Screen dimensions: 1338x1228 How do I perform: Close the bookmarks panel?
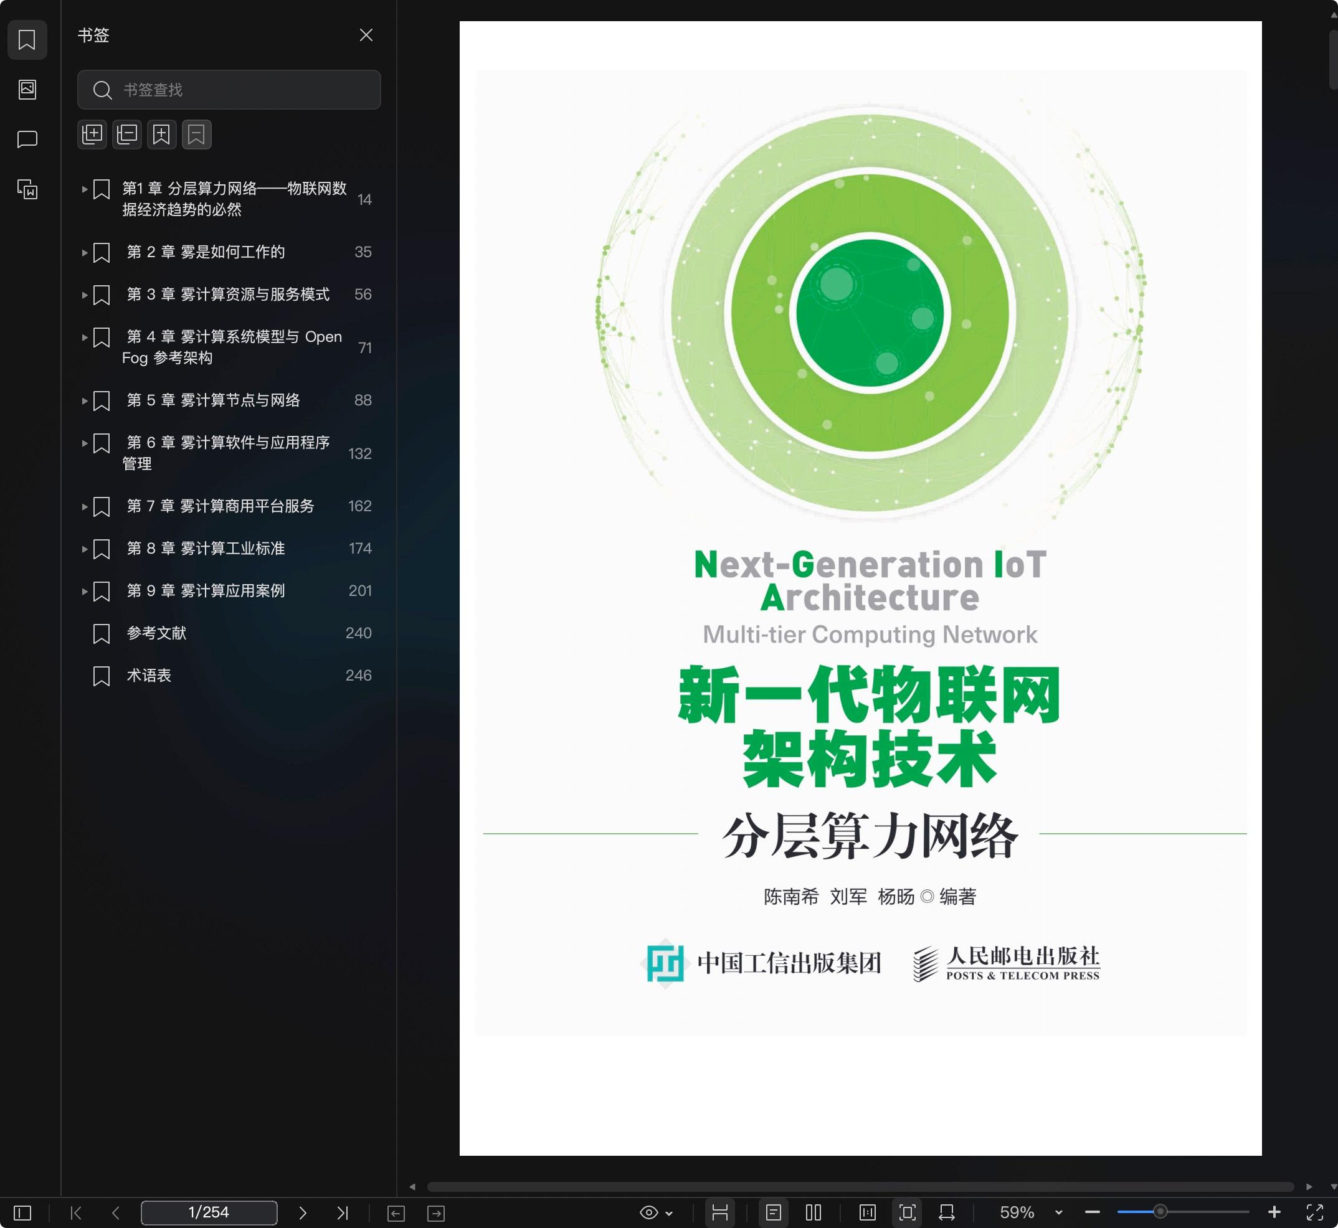tap(366, 35)
